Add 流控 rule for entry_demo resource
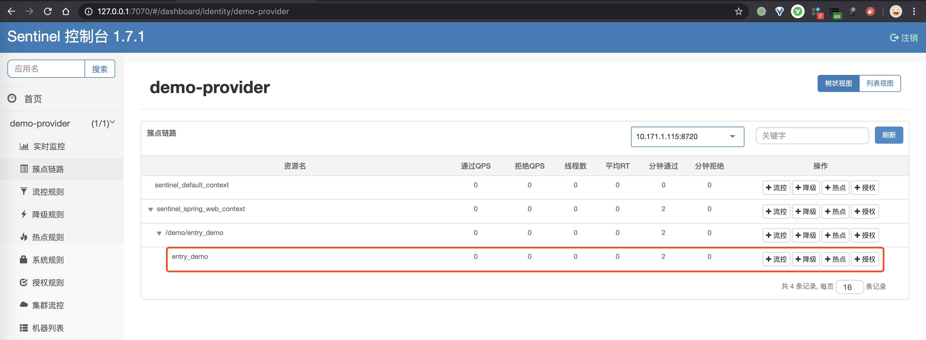Screen dimensions: 926x340 pos(776,259)
